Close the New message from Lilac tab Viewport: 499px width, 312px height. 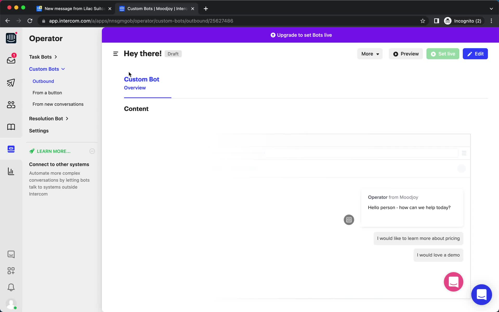click(x=110, y=9)
